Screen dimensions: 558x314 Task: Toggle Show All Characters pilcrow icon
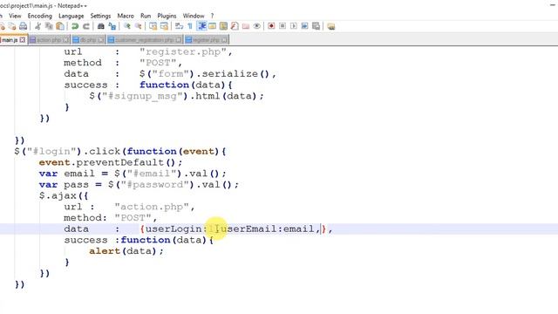(x=190, y=26)
